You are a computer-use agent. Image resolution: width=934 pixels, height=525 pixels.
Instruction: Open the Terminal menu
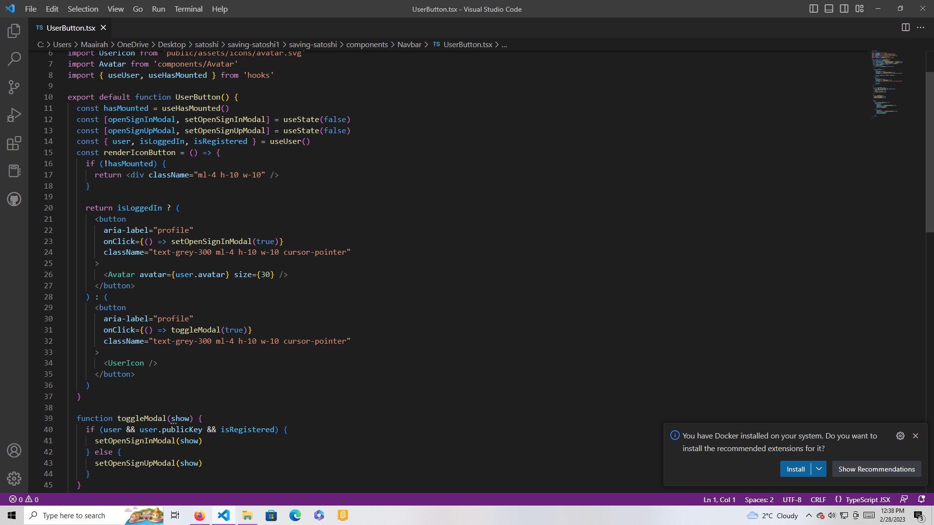pyautogui.click(x=188, y=9)
